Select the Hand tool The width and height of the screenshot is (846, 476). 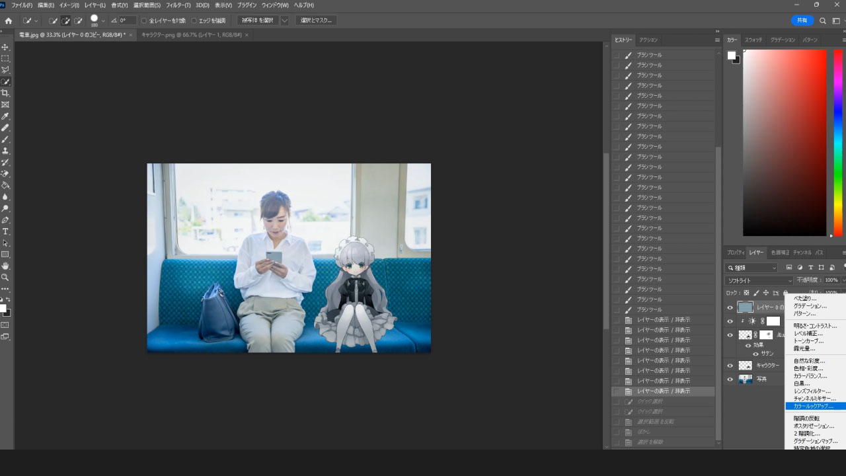[x=5, y=266]
